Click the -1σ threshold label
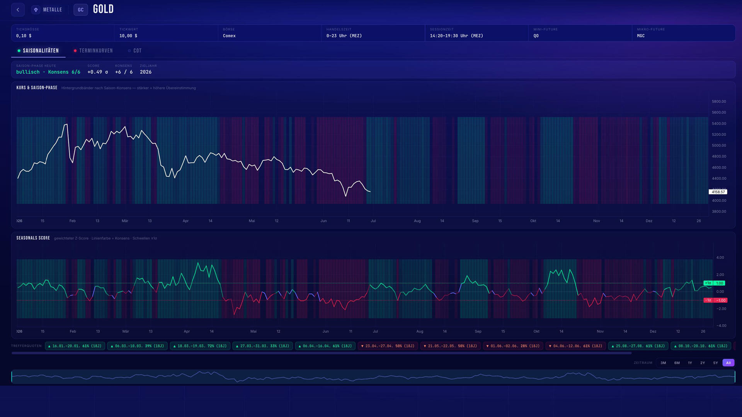Screen dimensions: 742x417 pyautogui.click(x=708, y=300)
